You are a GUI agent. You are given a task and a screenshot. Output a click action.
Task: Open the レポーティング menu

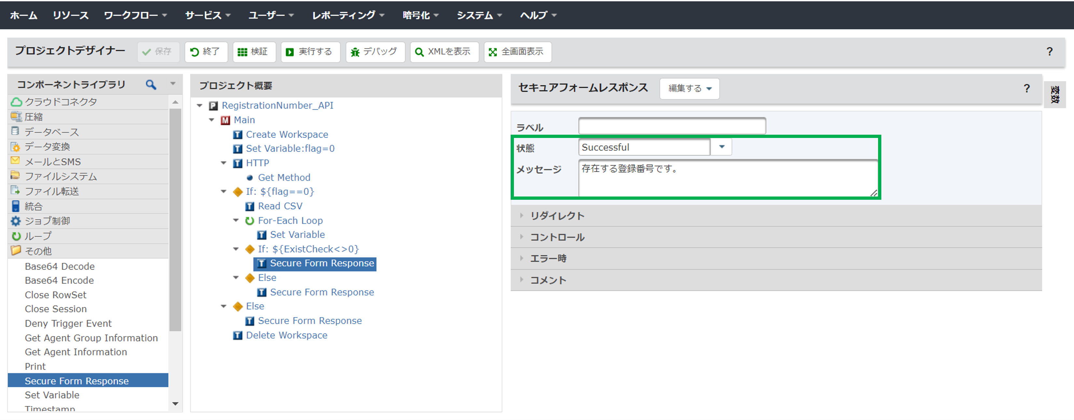coord(348,15)
